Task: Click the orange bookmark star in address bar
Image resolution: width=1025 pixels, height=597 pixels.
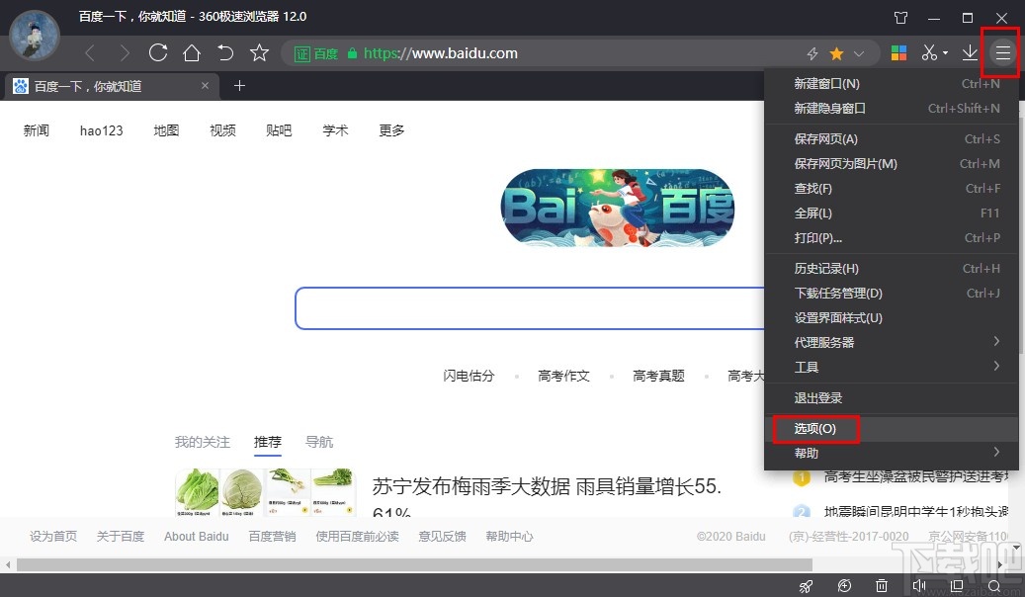Action: [836, 53]
